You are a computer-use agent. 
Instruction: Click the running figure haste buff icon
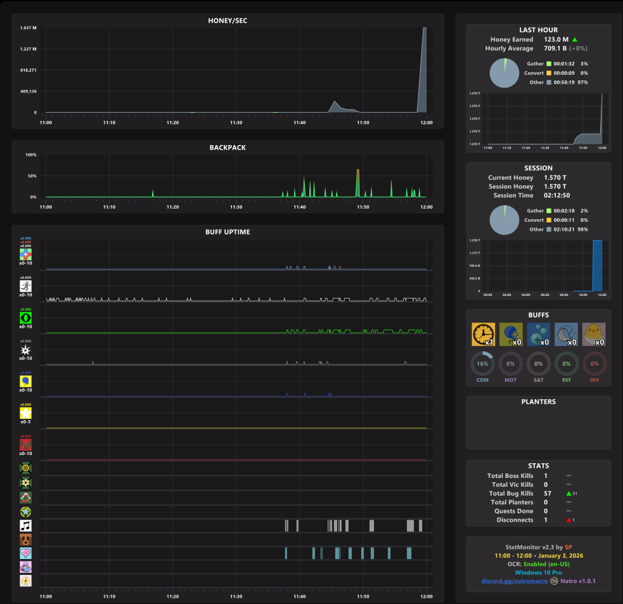pos(25,286)
